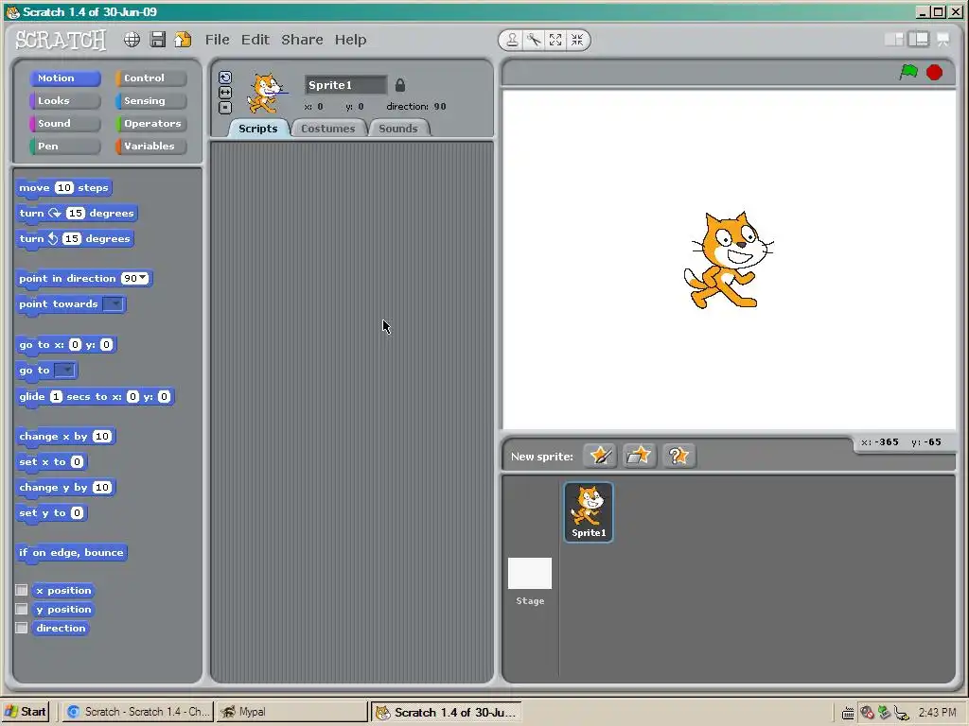Viewport: 969px width, 726px height.
Task: Click the system tray clock 2:43 PM
Action: 937,713
